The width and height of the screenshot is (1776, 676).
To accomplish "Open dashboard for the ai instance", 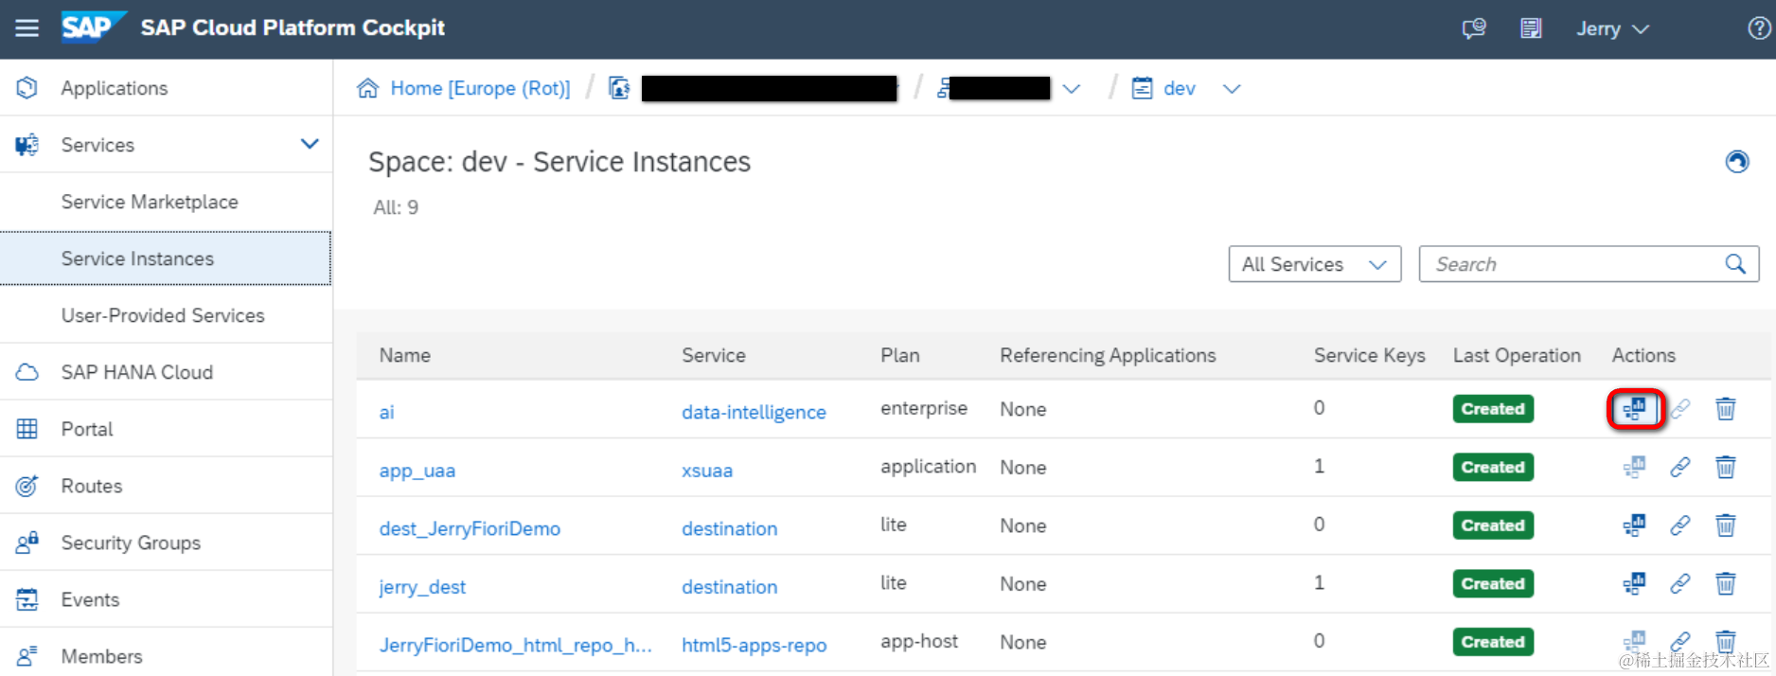I will pos(1635,409).
